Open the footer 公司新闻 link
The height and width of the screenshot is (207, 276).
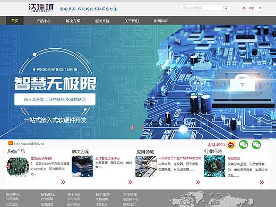pos(12,199)
